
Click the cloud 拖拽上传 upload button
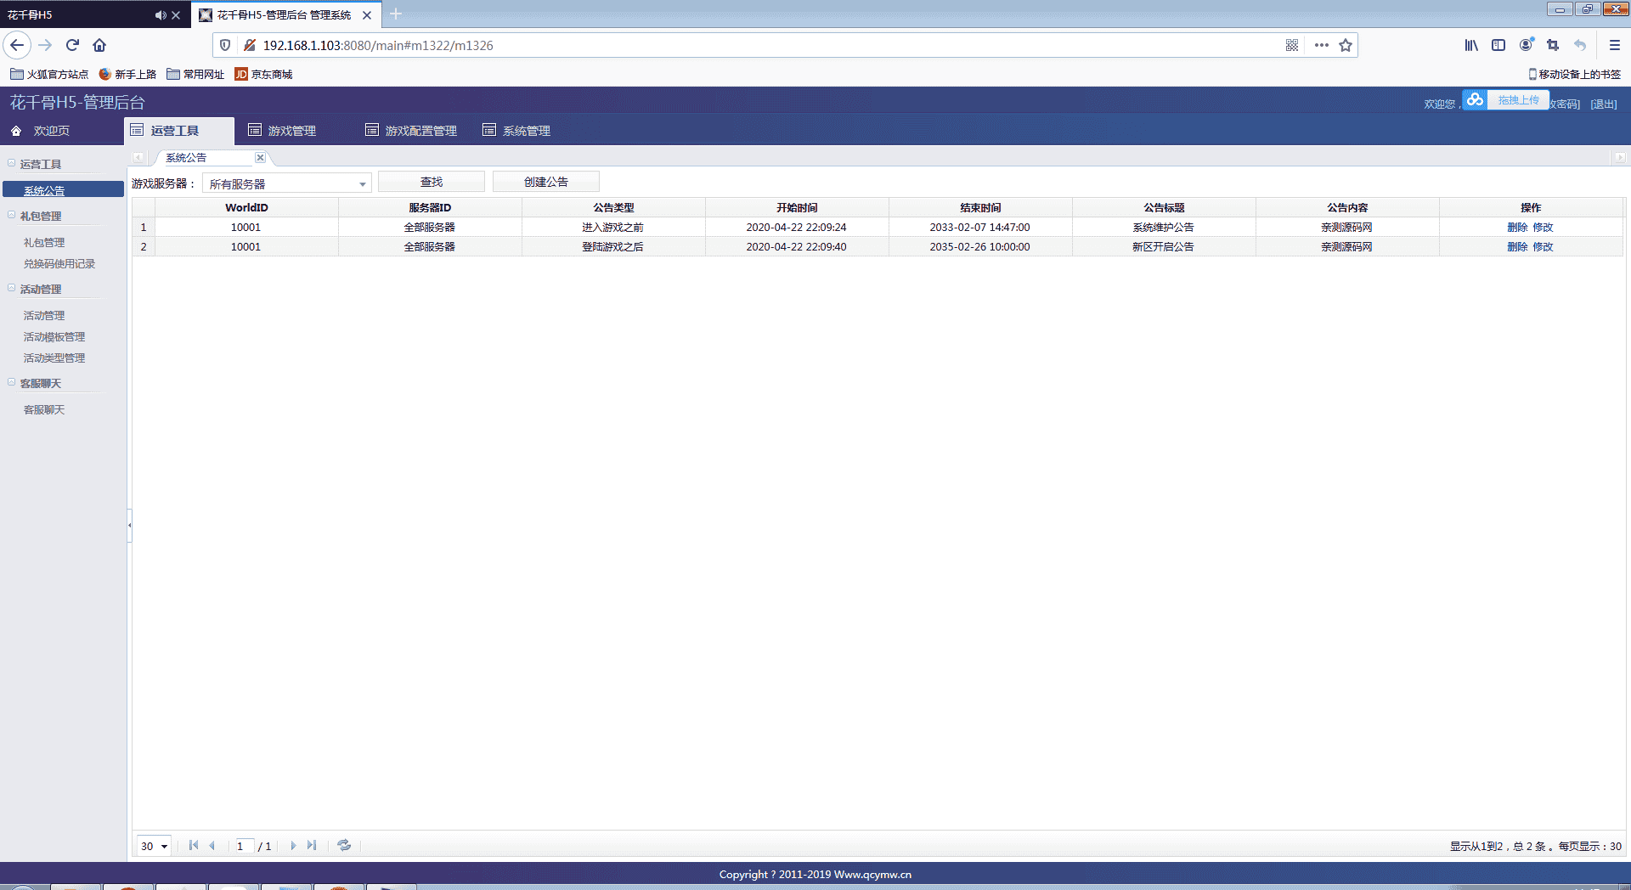pos(1506,100)
